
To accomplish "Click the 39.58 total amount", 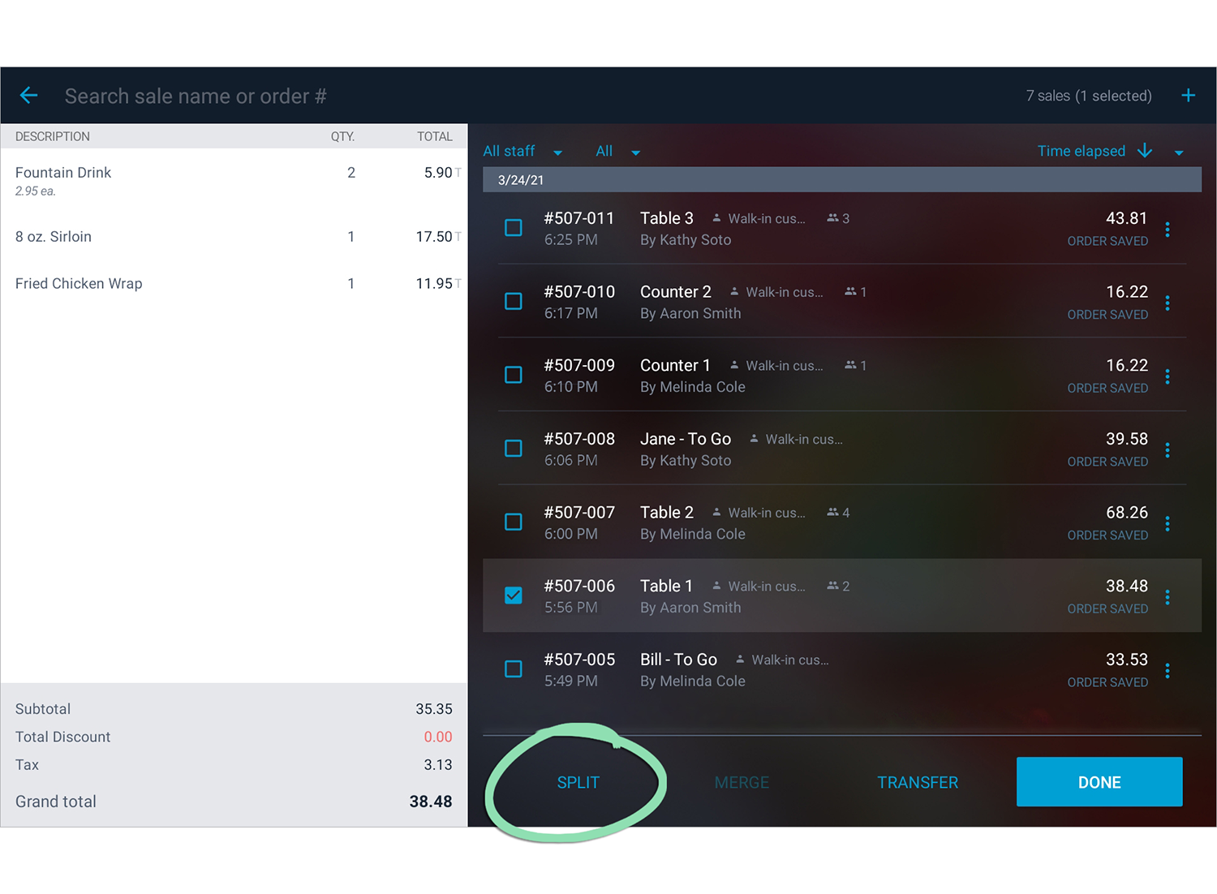I will coord(1127,439).
